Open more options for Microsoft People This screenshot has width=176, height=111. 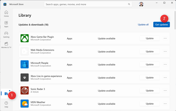click(x=165, y=64)
